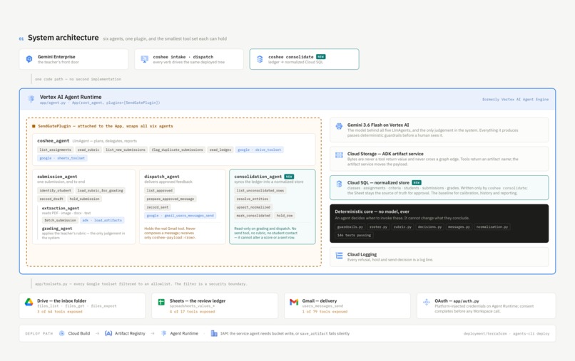Click the Artifact Registry bracket icon
The height and width of the screenshot is (361, 575).
(108, 333)
